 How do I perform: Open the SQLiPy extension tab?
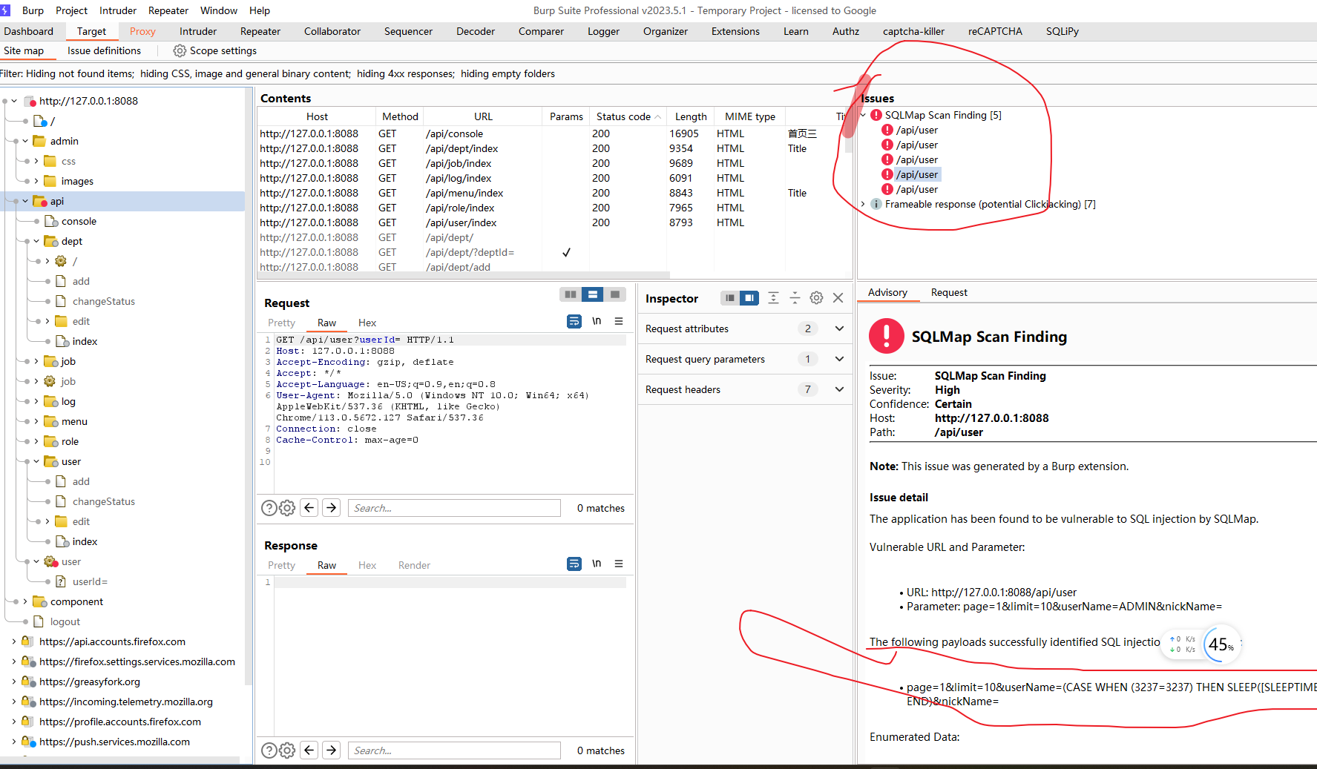click(1063, 31)
